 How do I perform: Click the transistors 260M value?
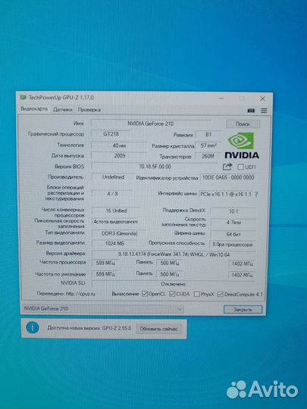tap(208, 156)
